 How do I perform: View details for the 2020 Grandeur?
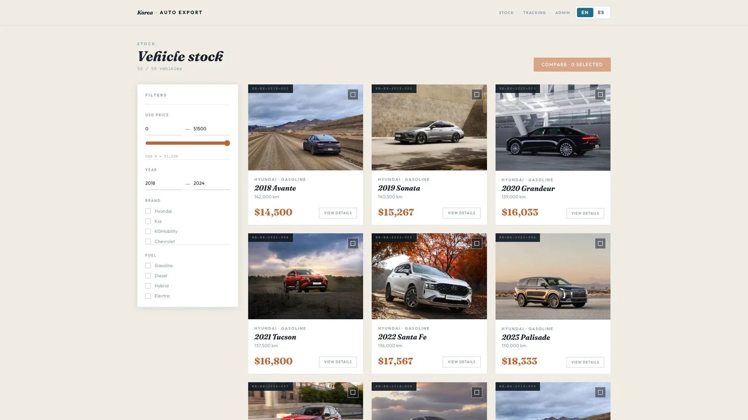pos(585,213)
